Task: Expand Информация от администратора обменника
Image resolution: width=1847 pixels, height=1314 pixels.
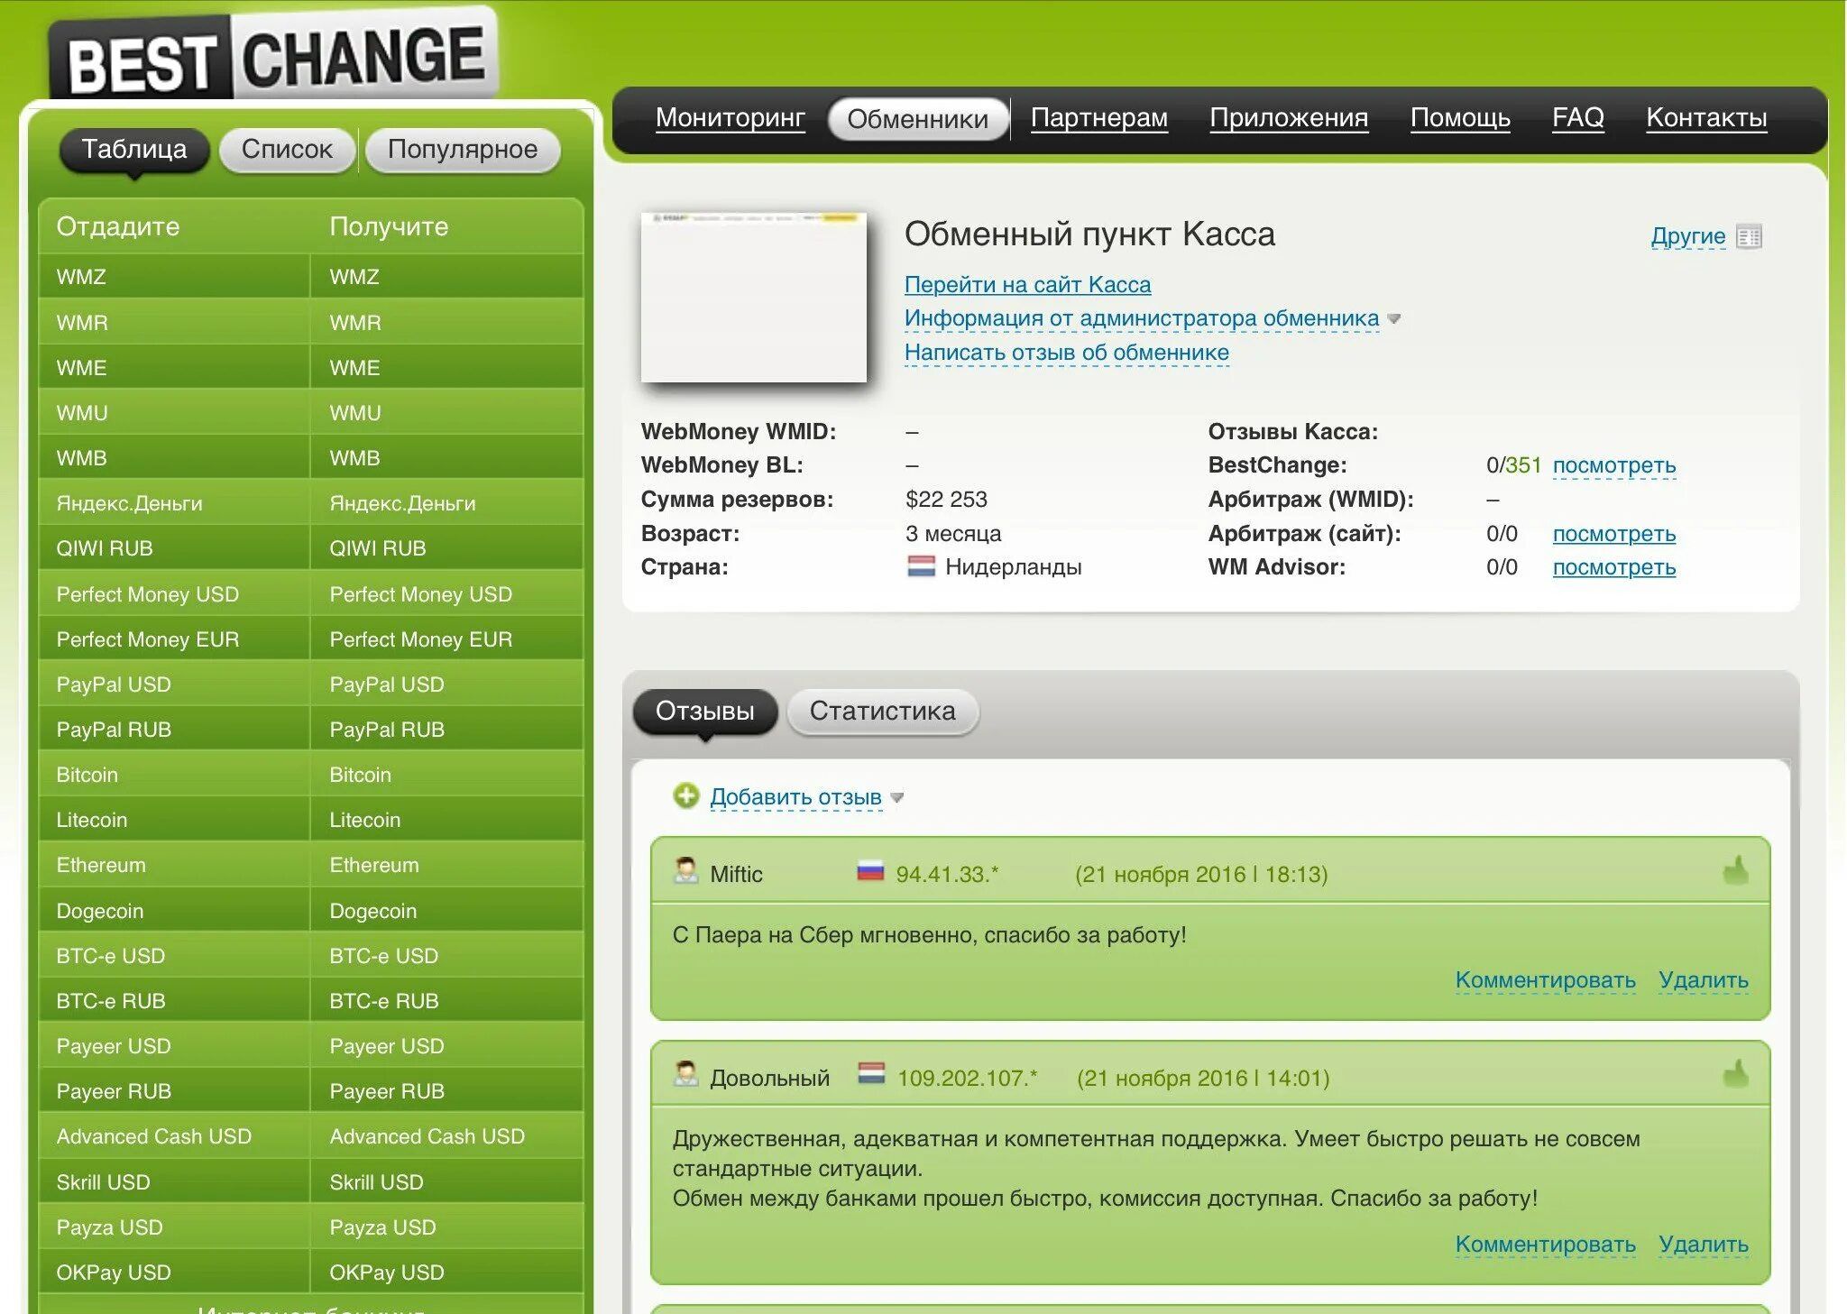Action: point(1141,318)
